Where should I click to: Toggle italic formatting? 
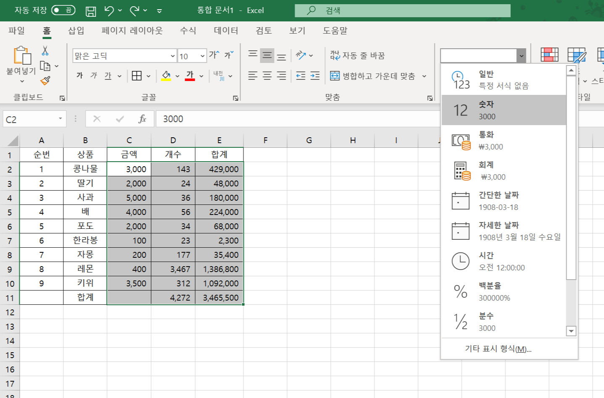pos(94,76)
